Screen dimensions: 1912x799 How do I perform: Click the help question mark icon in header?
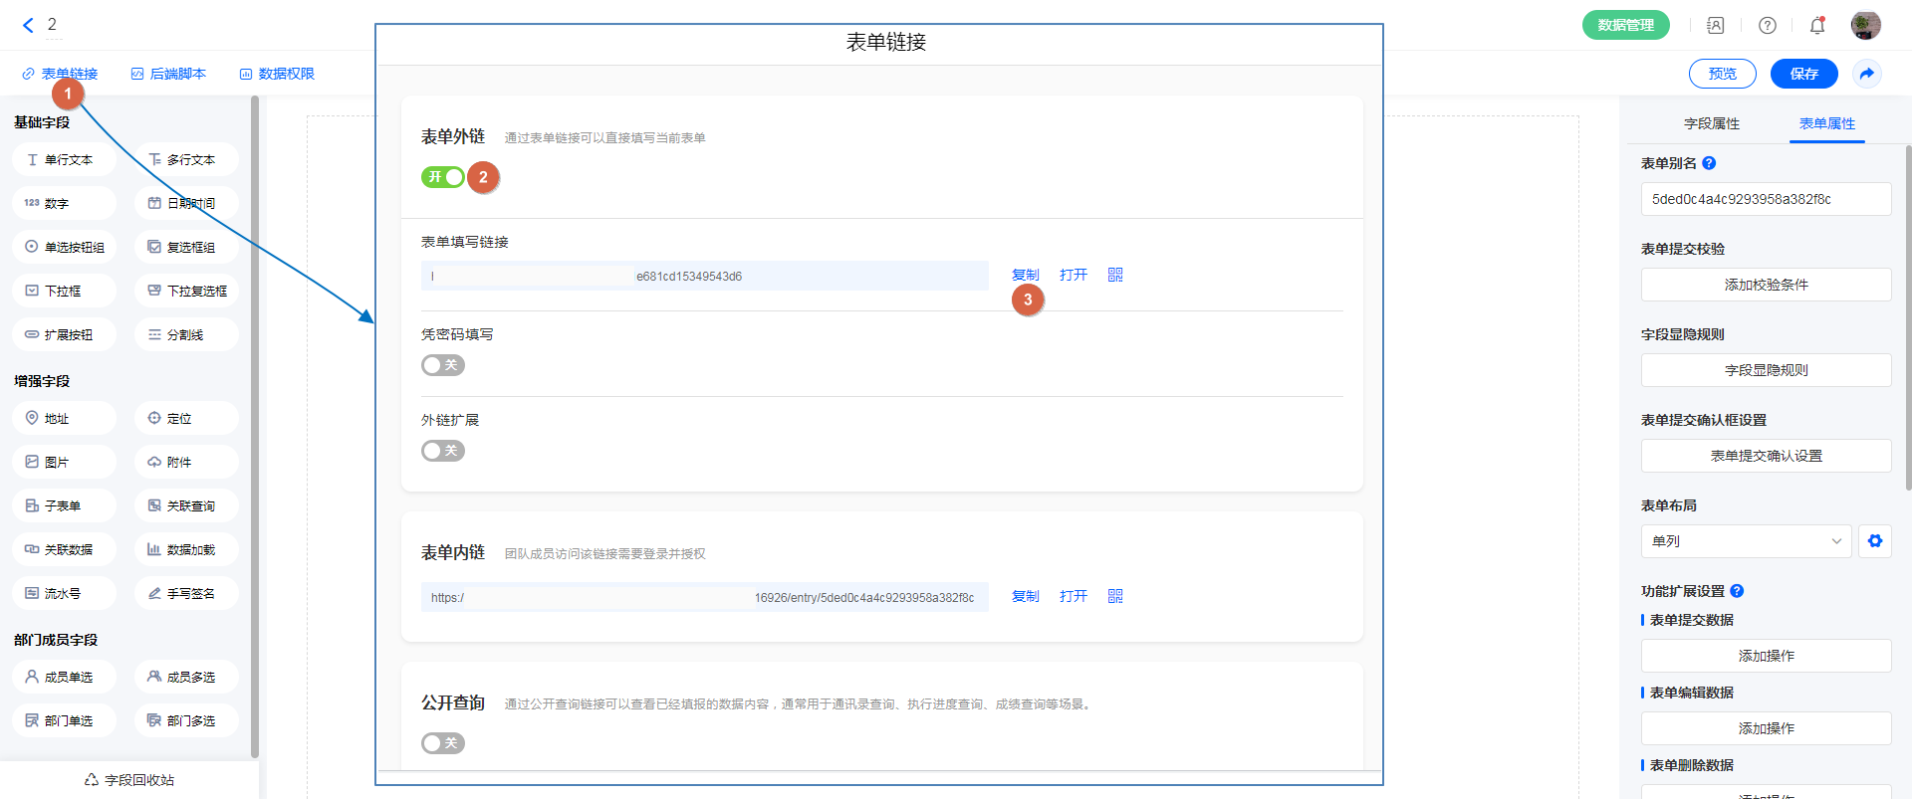point(1768,25)
